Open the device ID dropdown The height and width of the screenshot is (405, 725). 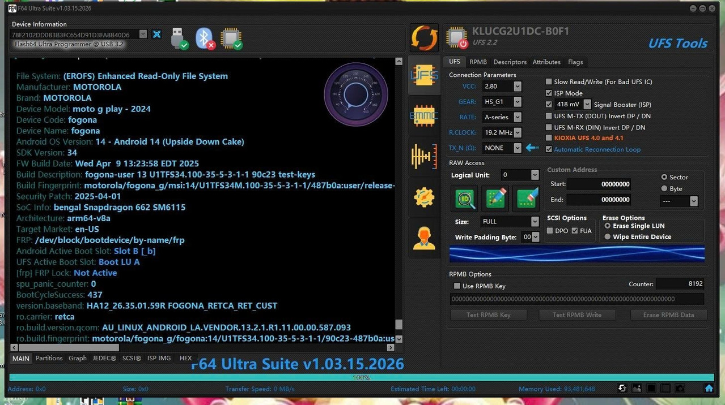(143, 35)
